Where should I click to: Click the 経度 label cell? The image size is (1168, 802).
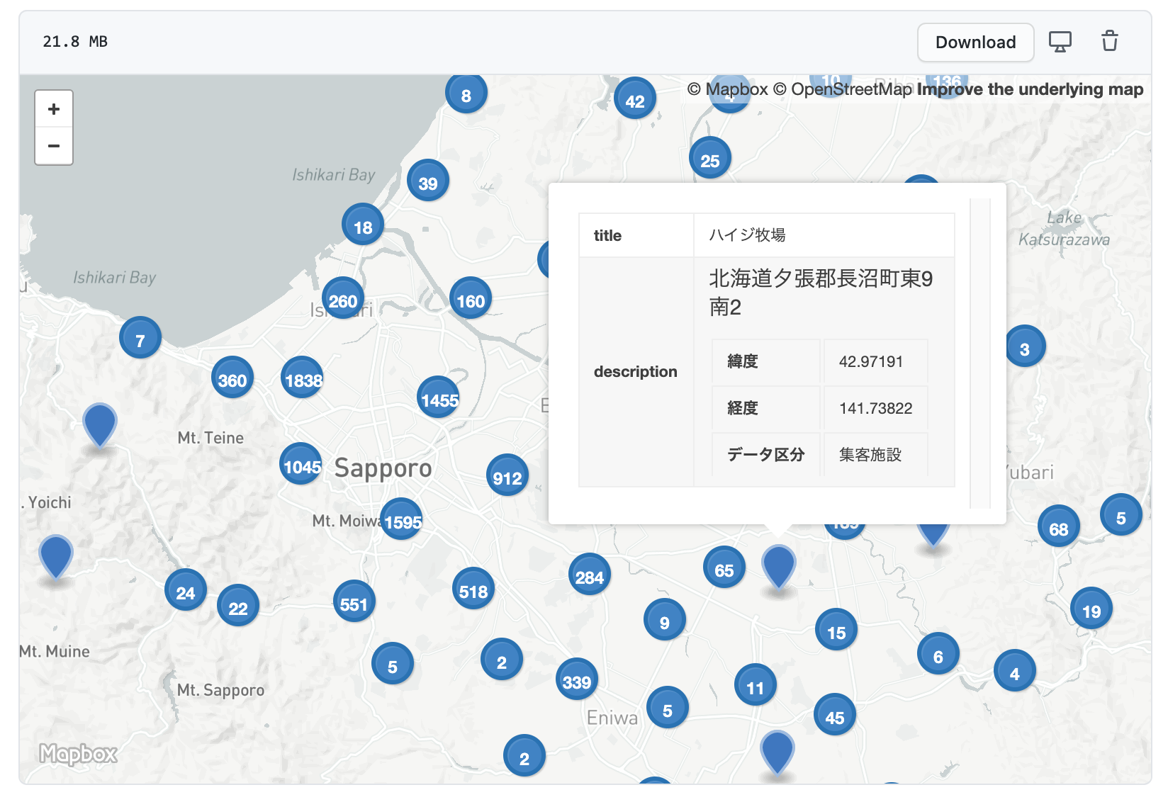pyautogui.click(x=765, y=408)
